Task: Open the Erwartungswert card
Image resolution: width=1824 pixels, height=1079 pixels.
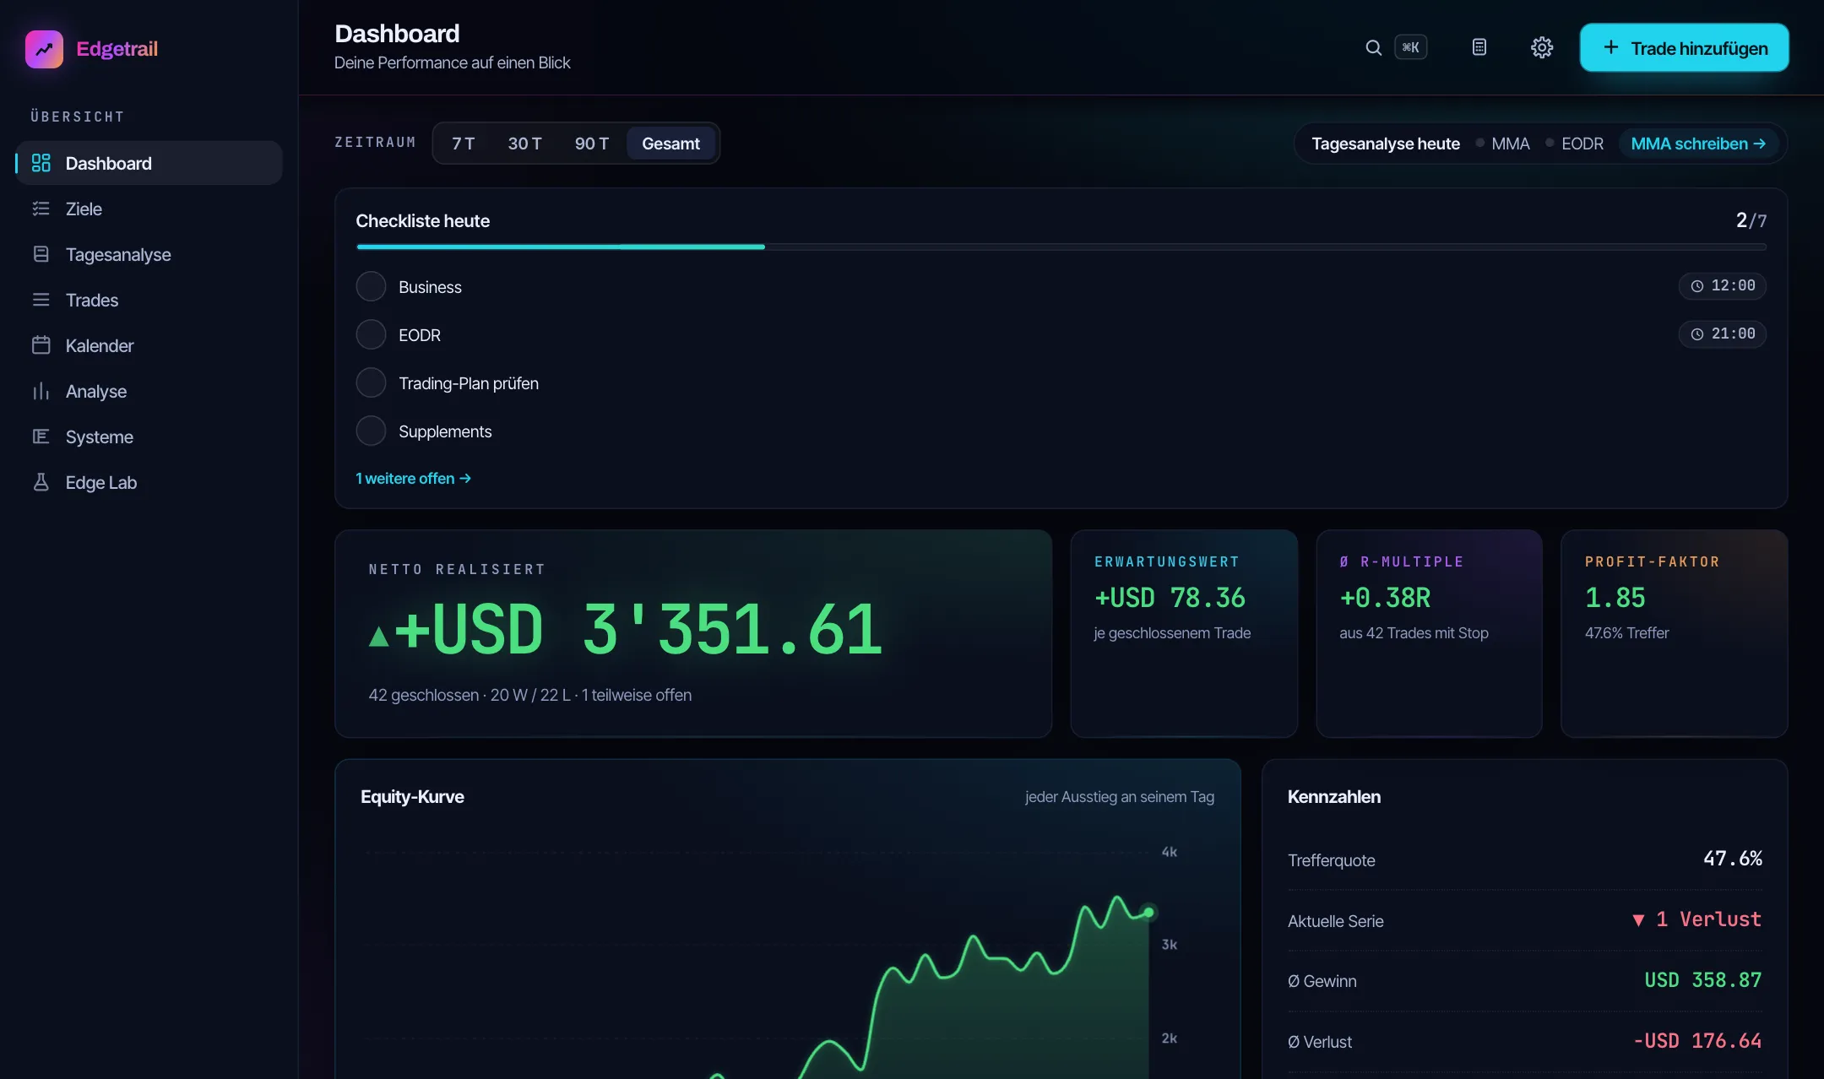Action: click(1184, 633)
